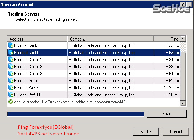The height and width of the screenshot is (140, 194).
Task: Cancel the Open an Account dialog
Action: click(176, 132)
